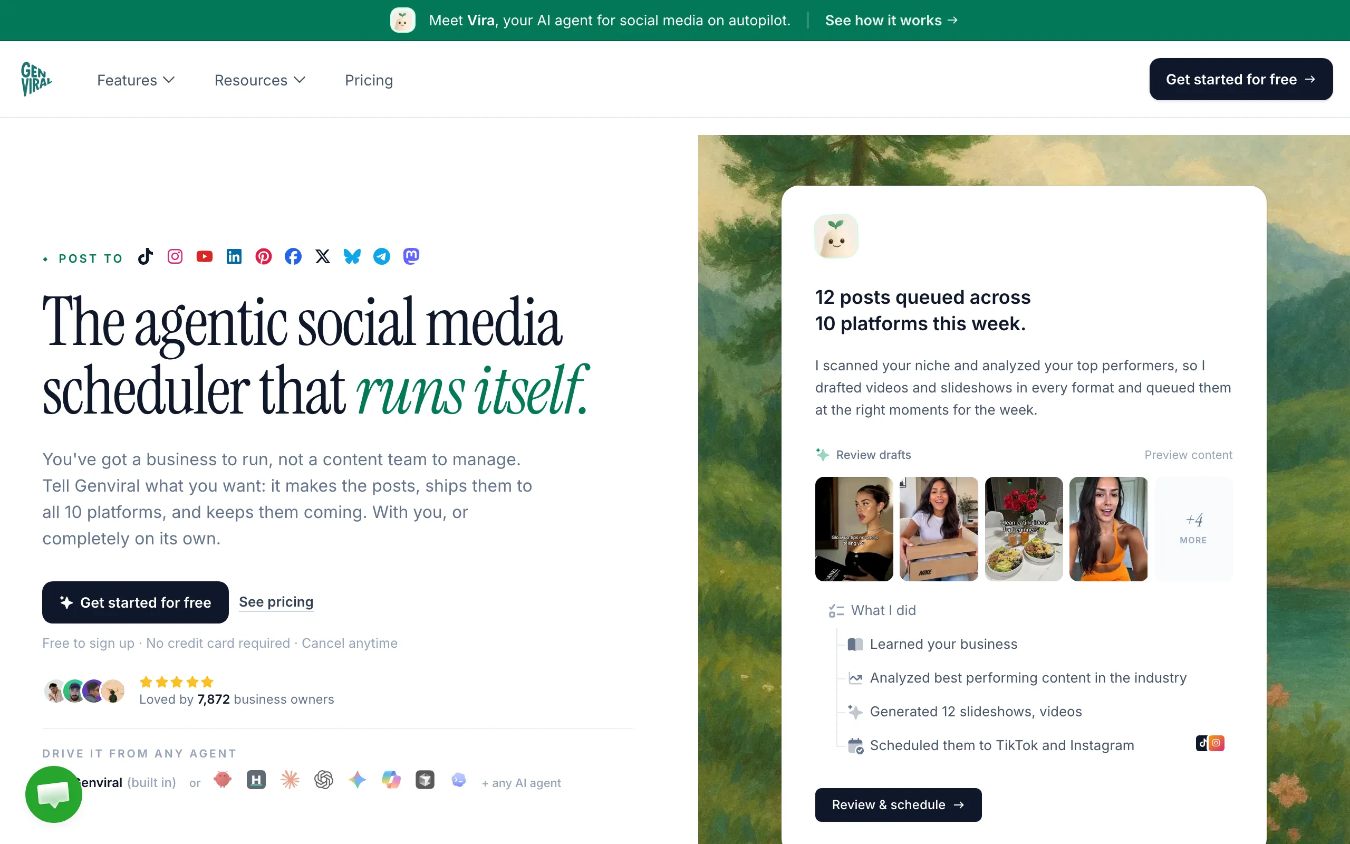
Task: Open the green chat widget bubble
Action: click(54, 794)
